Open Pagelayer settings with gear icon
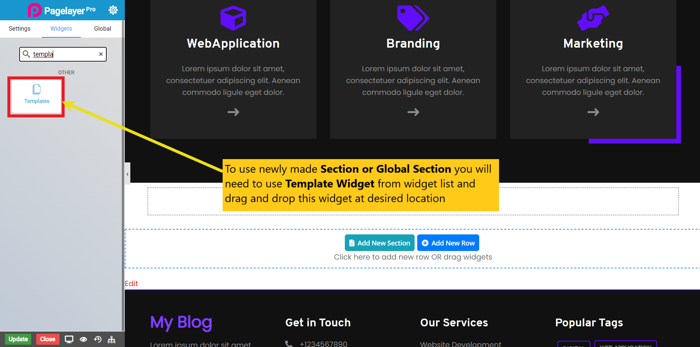The width and height of the screenshot is (700, 347). pyautogui.click(x=113, y=10)
